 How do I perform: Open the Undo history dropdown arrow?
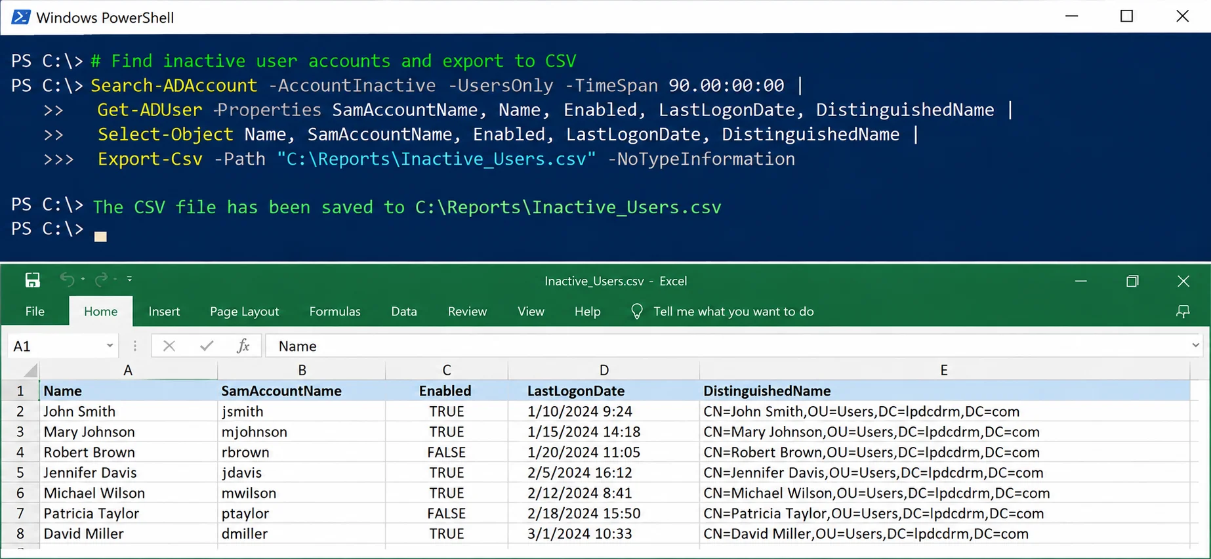tap(83, 279)
